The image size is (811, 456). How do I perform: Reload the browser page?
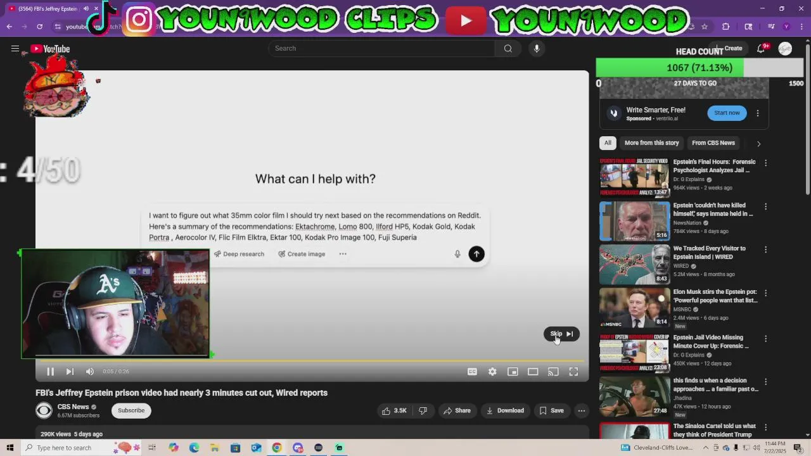click(x=39, y=27)
